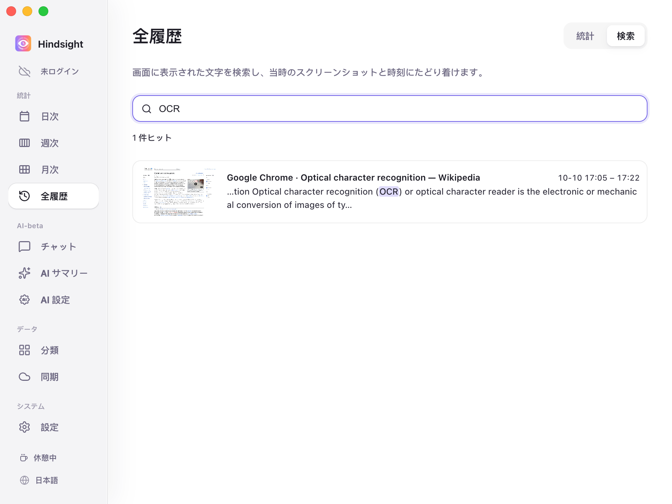Switch to the 統計 tab
The height and width of the screenshot is (504, 672).
[x=585, y=36]
